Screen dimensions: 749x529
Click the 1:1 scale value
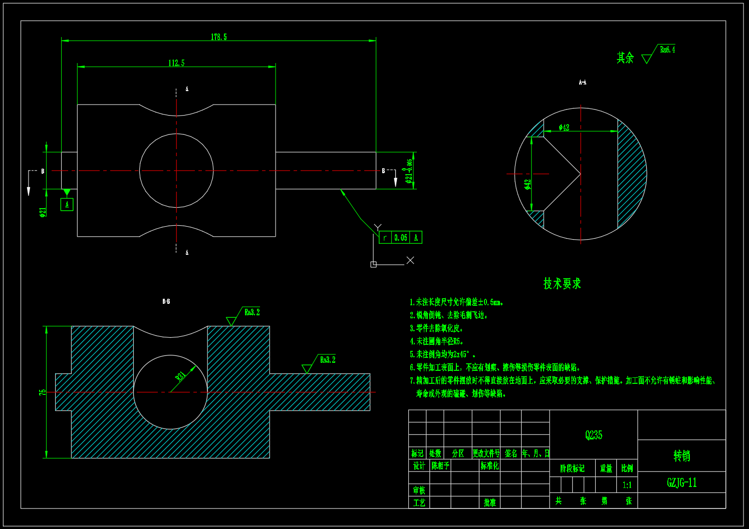point(627,485)
